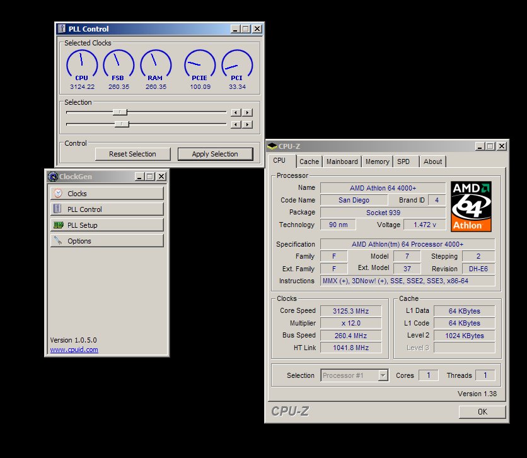Click the CPU clock gauge dial
This screenshot has width=527, height=458.
pos(82,64)
